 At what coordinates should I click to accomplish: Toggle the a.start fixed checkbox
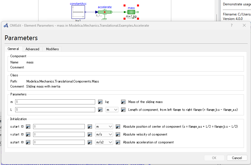[22, 142]
